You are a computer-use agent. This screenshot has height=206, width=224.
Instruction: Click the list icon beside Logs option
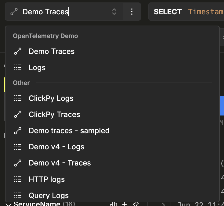[x=18, y=67]
